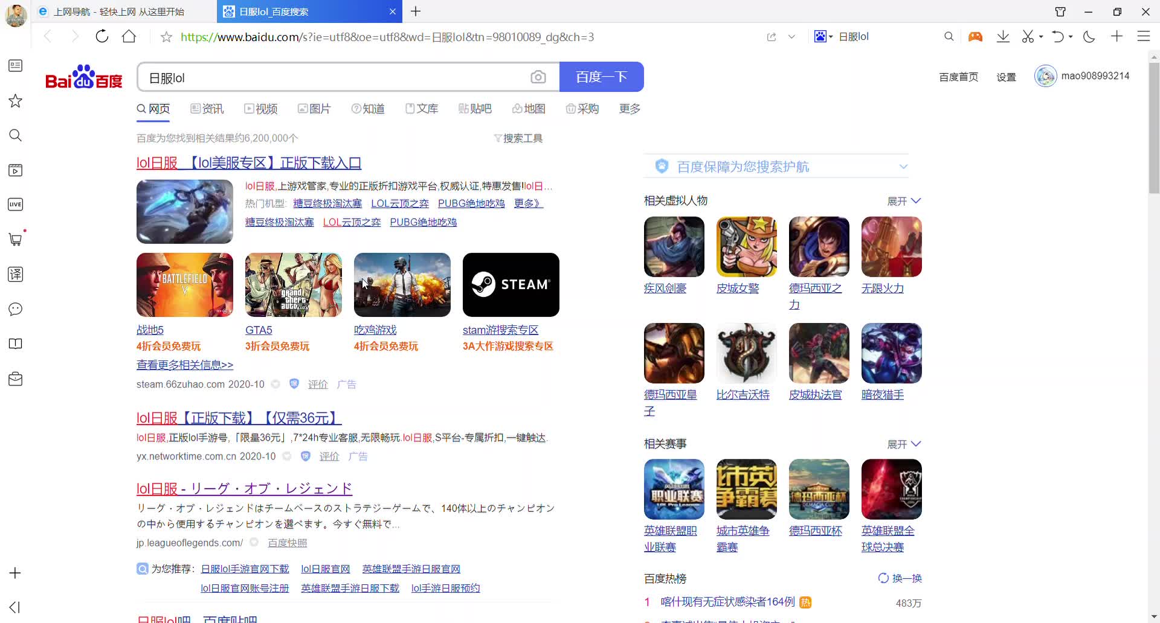1160x623 pixels.
Task: Open 更多 search categories menu
Action: 630,109
